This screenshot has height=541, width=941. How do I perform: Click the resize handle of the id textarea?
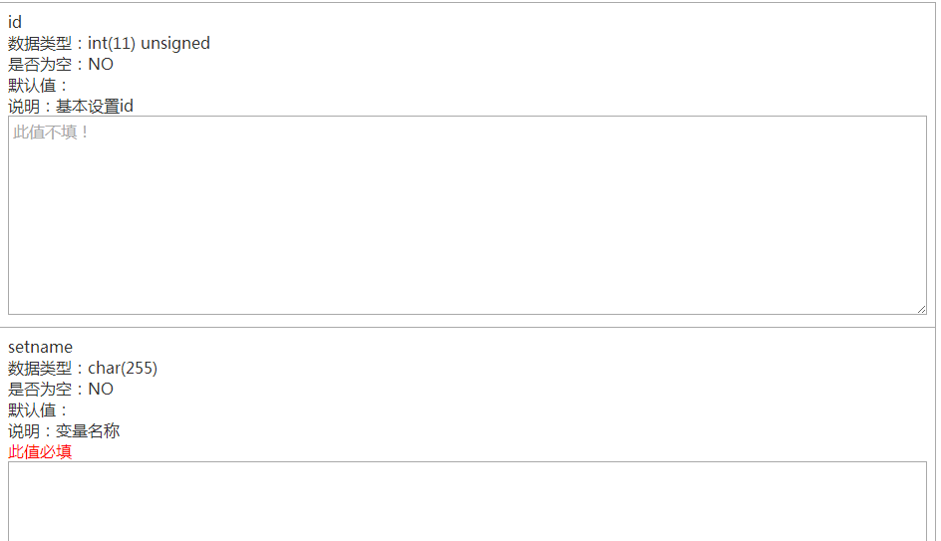(921, 309)
